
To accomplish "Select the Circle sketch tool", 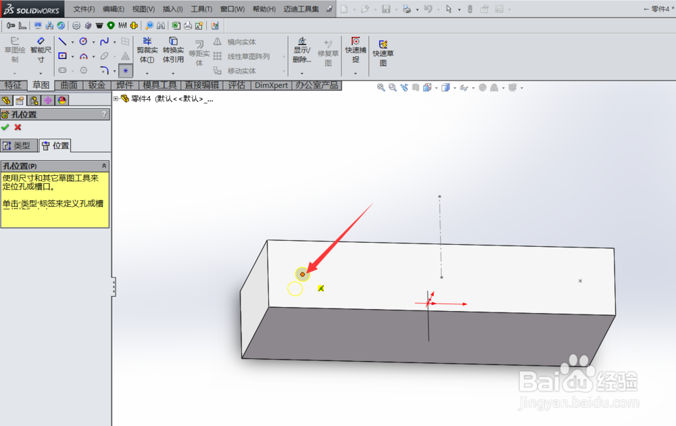I will point(83,41).
